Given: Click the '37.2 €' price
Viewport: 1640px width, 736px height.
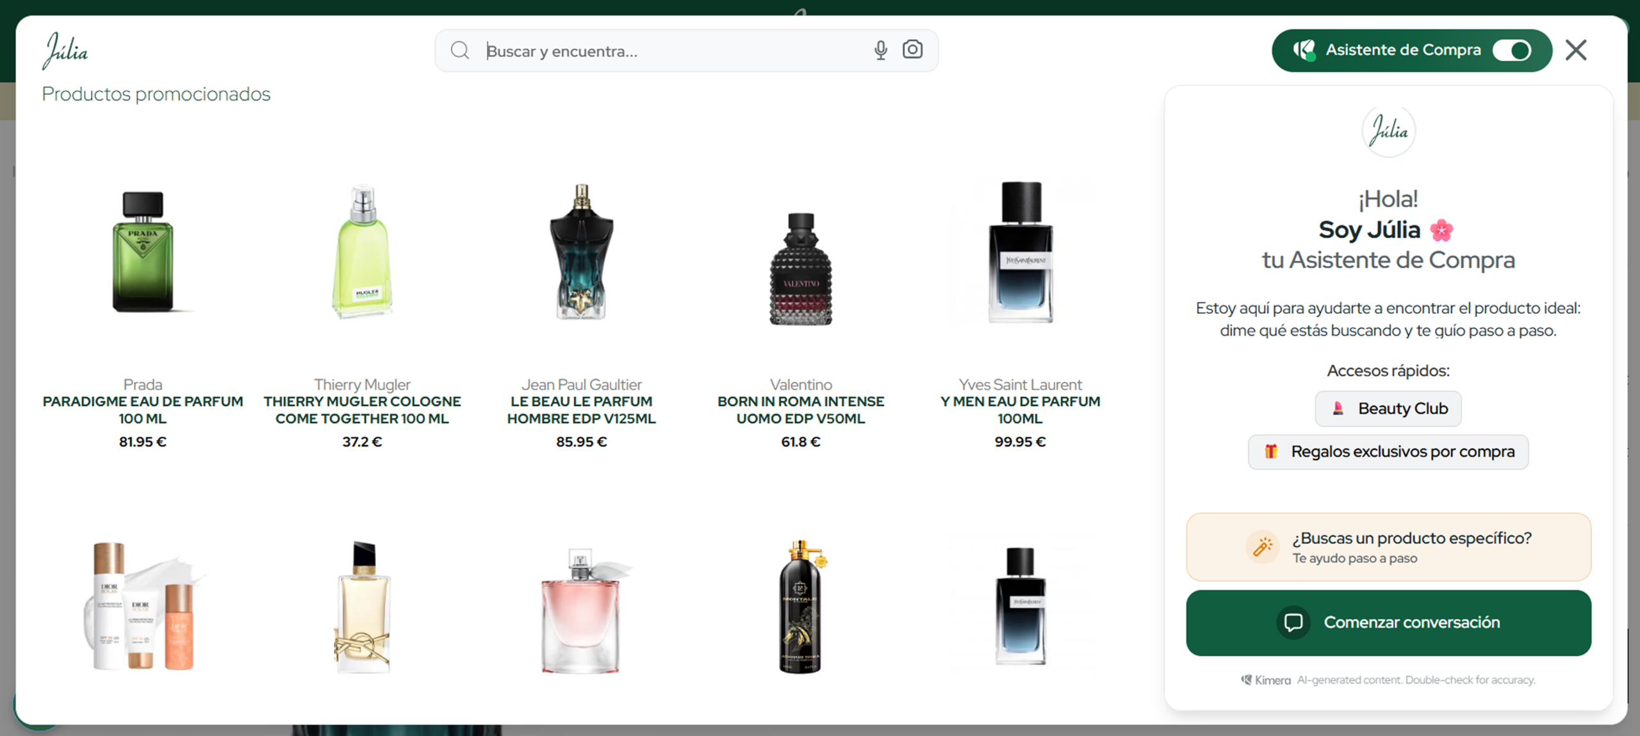Looking at the screenshot, I should [x=363, y=442].
